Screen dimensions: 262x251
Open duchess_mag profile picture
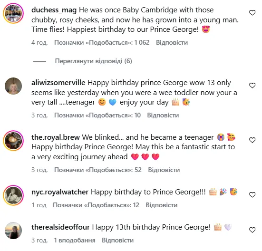click(x=13, y=13)
